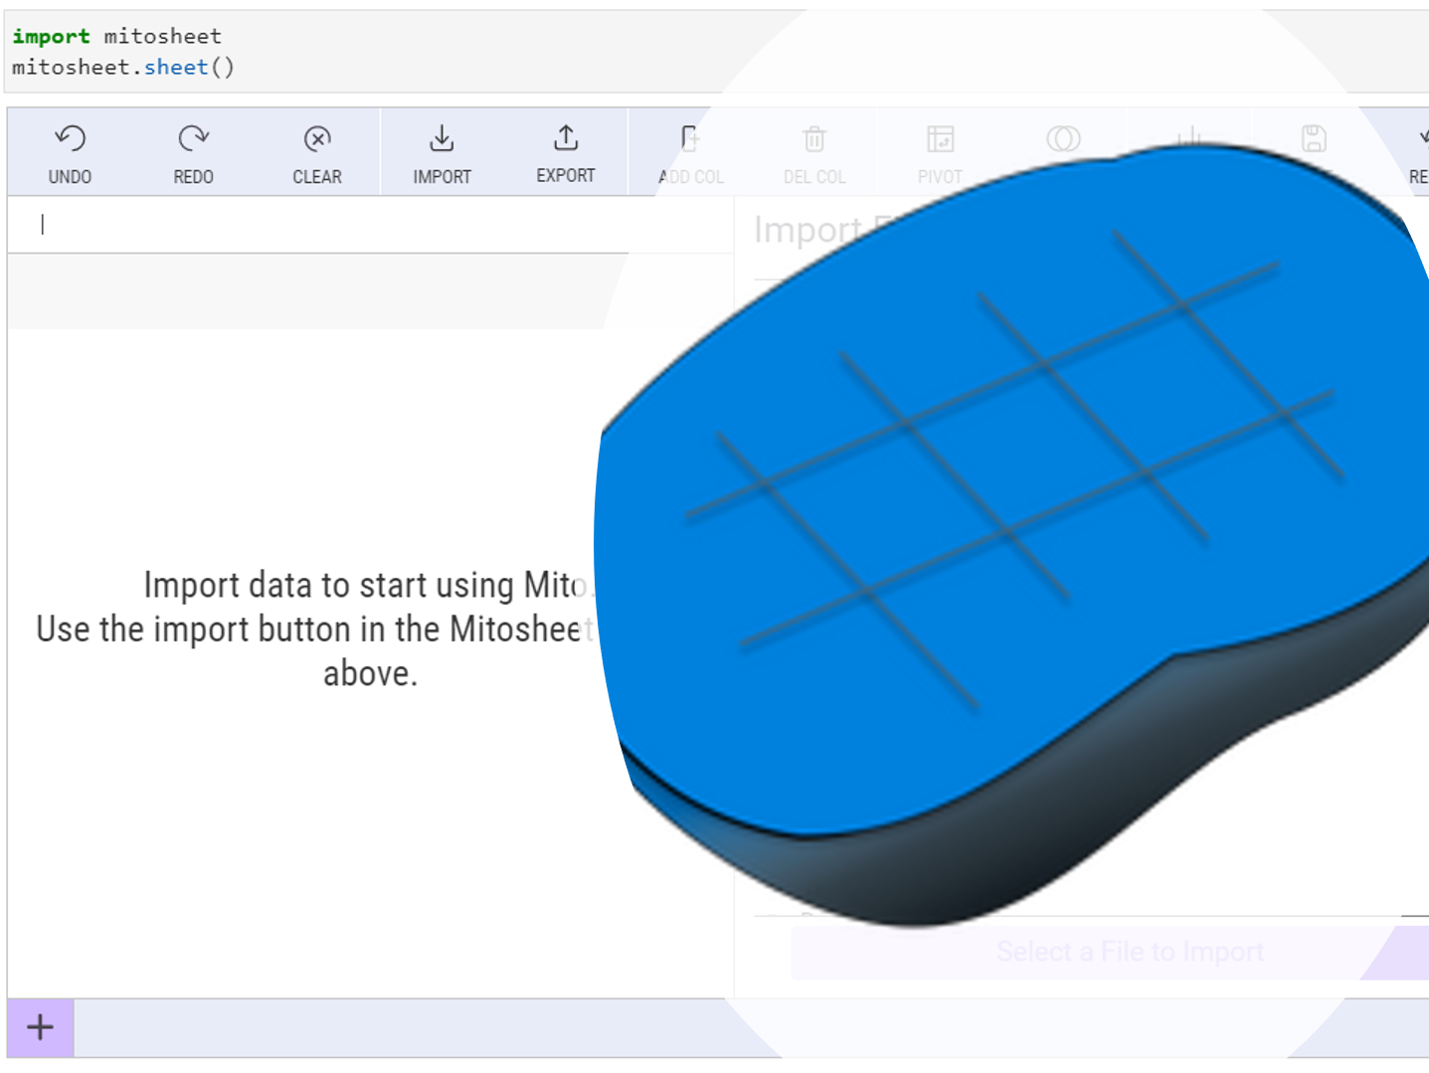This screenshot has height=1073, width=1429.
Task: Open the Pivot table tool
Action: (940, 153)
